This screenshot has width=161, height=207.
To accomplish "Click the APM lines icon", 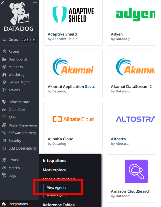I will (x=4, y=117).
